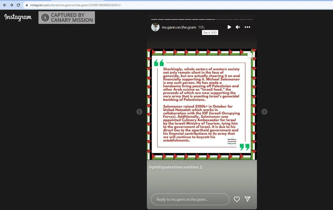Jump to the first story progress segment

[x=154, y=19]
